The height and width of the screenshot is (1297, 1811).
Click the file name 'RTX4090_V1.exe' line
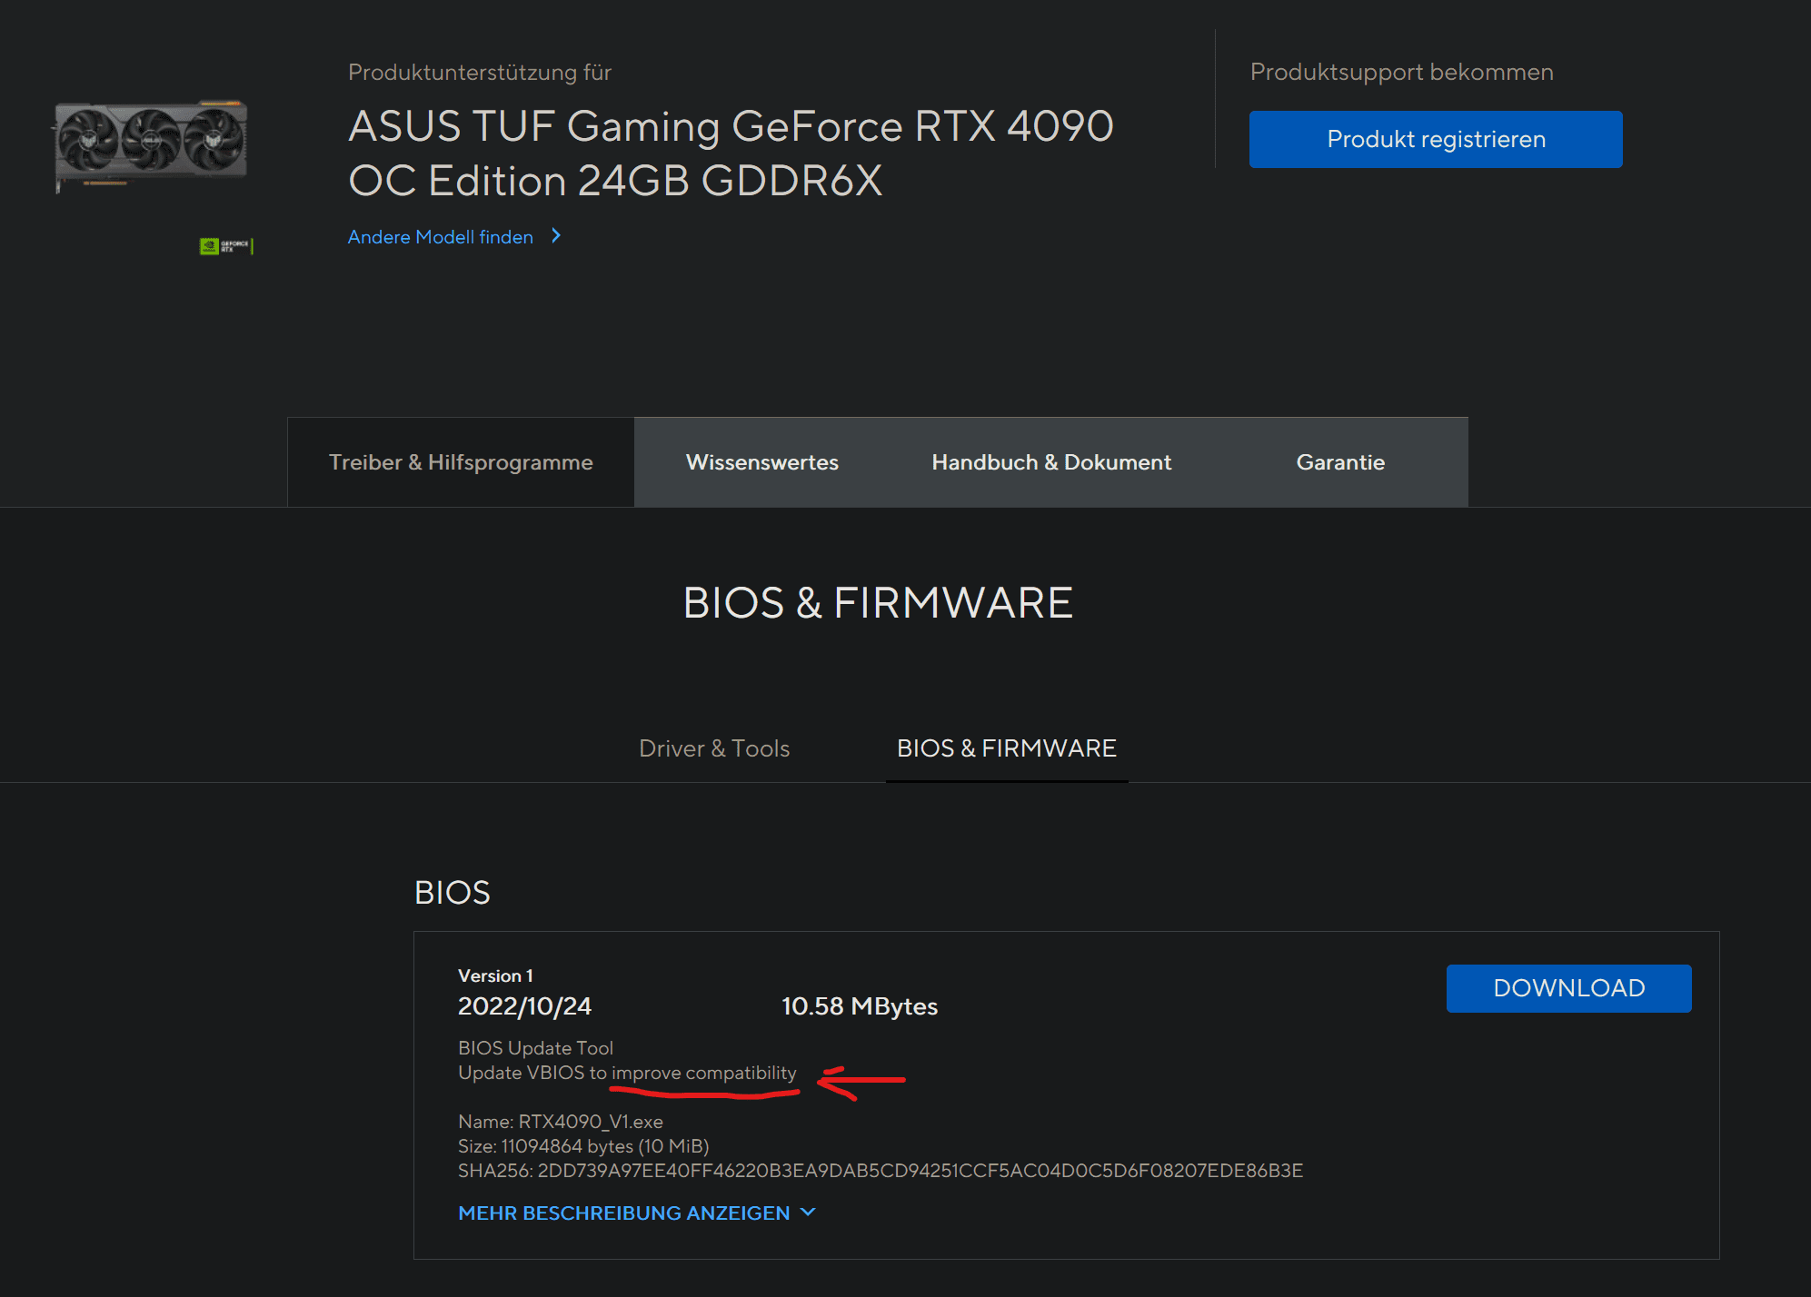pyautogui.click(x=561, y=1122)
